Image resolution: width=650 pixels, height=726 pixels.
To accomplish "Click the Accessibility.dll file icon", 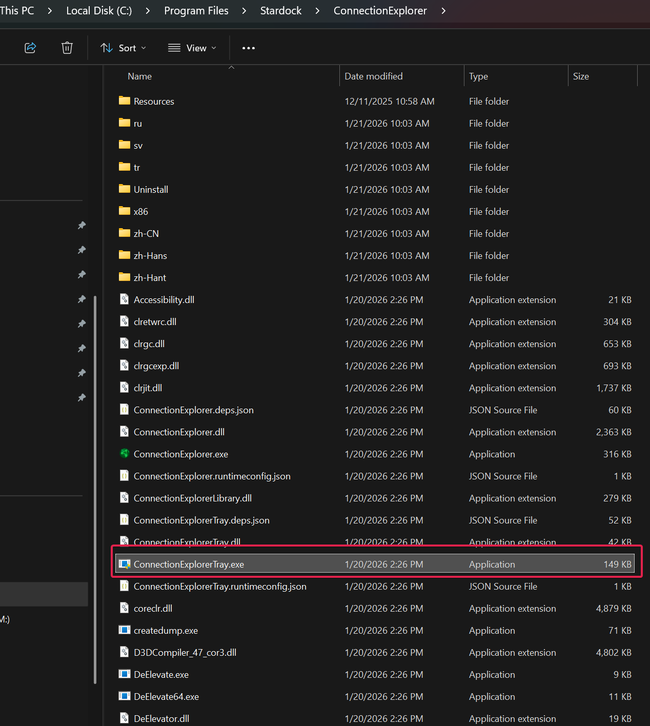I will pos(124,299).
